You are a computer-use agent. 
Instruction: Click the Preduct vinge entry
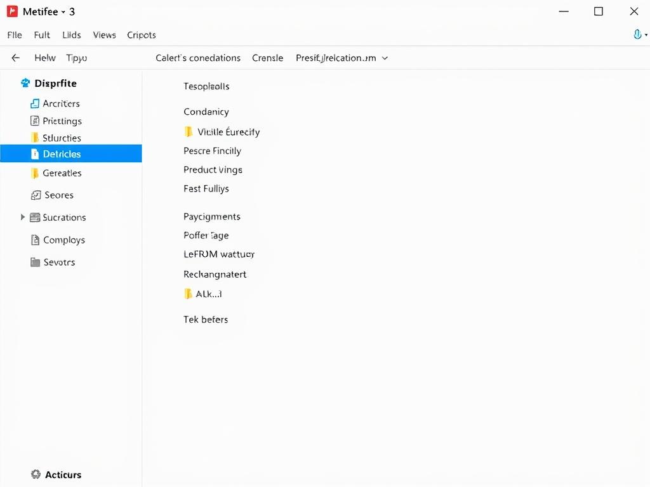[213, 170]
